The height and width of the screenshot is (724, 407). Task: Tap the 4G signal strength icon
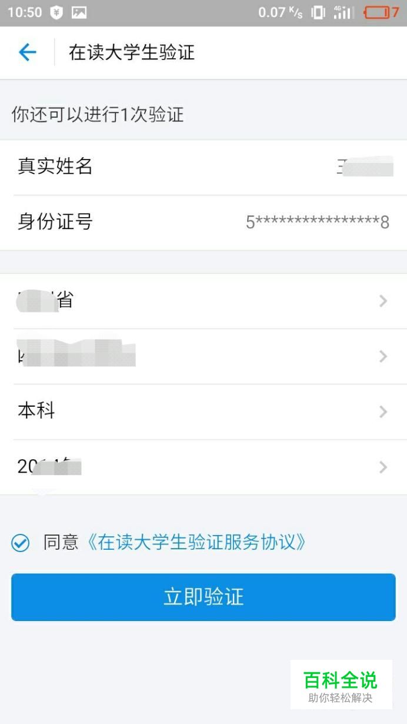344,12
